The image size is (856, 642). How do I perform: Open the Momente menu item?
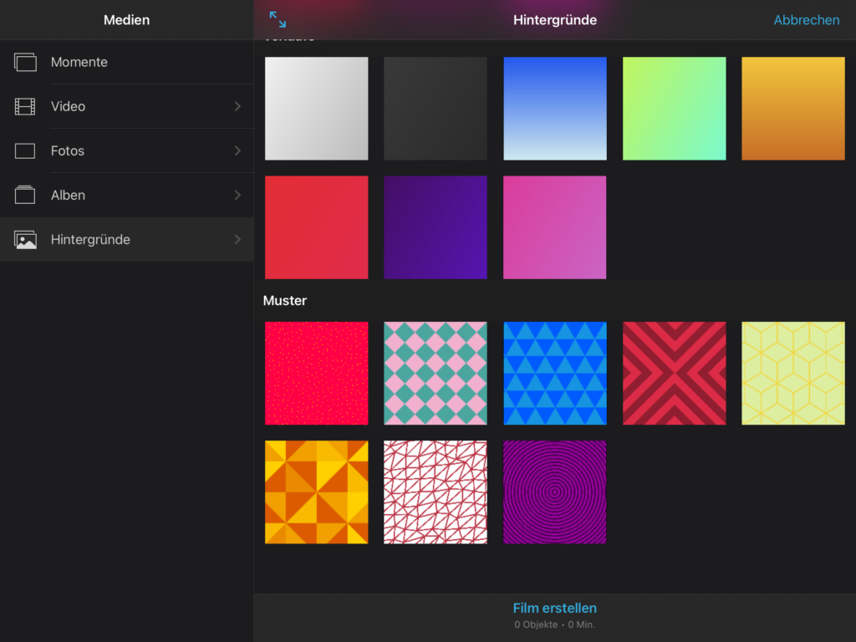(79, 62)
